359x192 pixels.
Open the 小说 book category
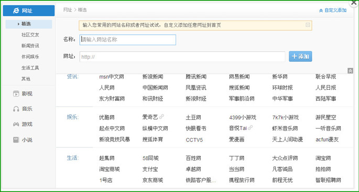click(x=23, y=140)
